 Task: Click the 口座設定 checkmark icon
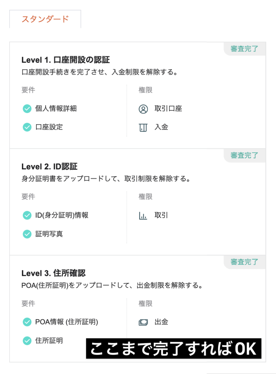click(x=27, y=127)
